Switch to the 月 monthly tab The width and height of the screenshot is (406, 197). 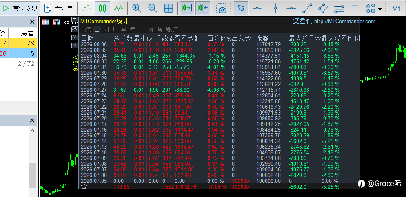(115, 29)
